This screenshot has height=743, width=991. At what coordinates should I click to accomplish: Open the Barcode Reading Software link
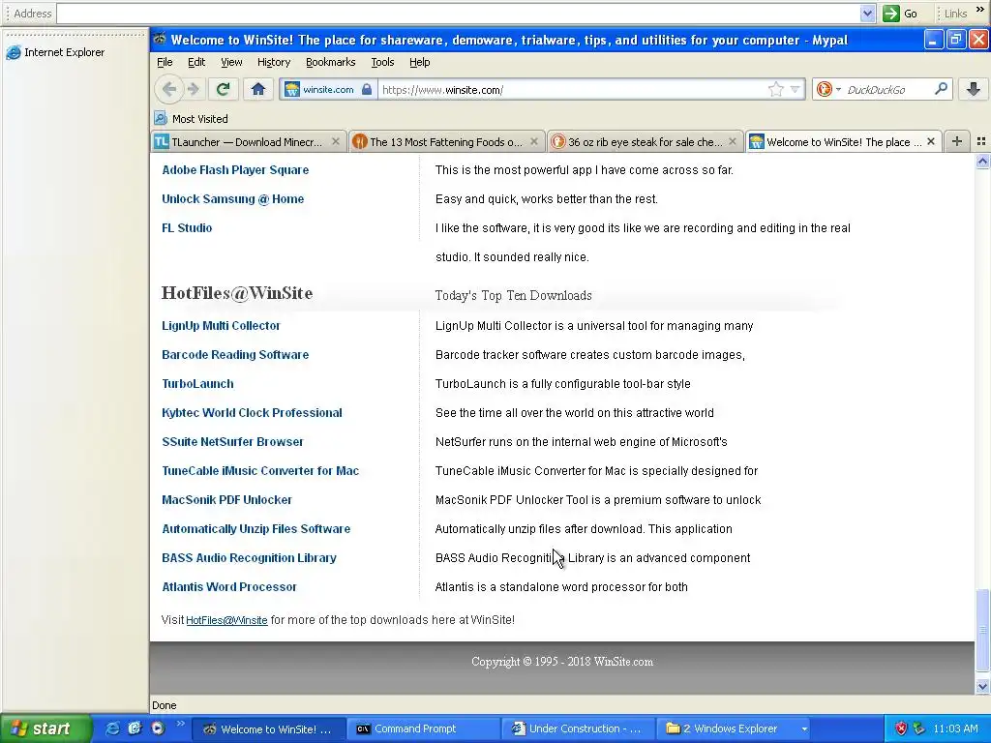point(235,355)
